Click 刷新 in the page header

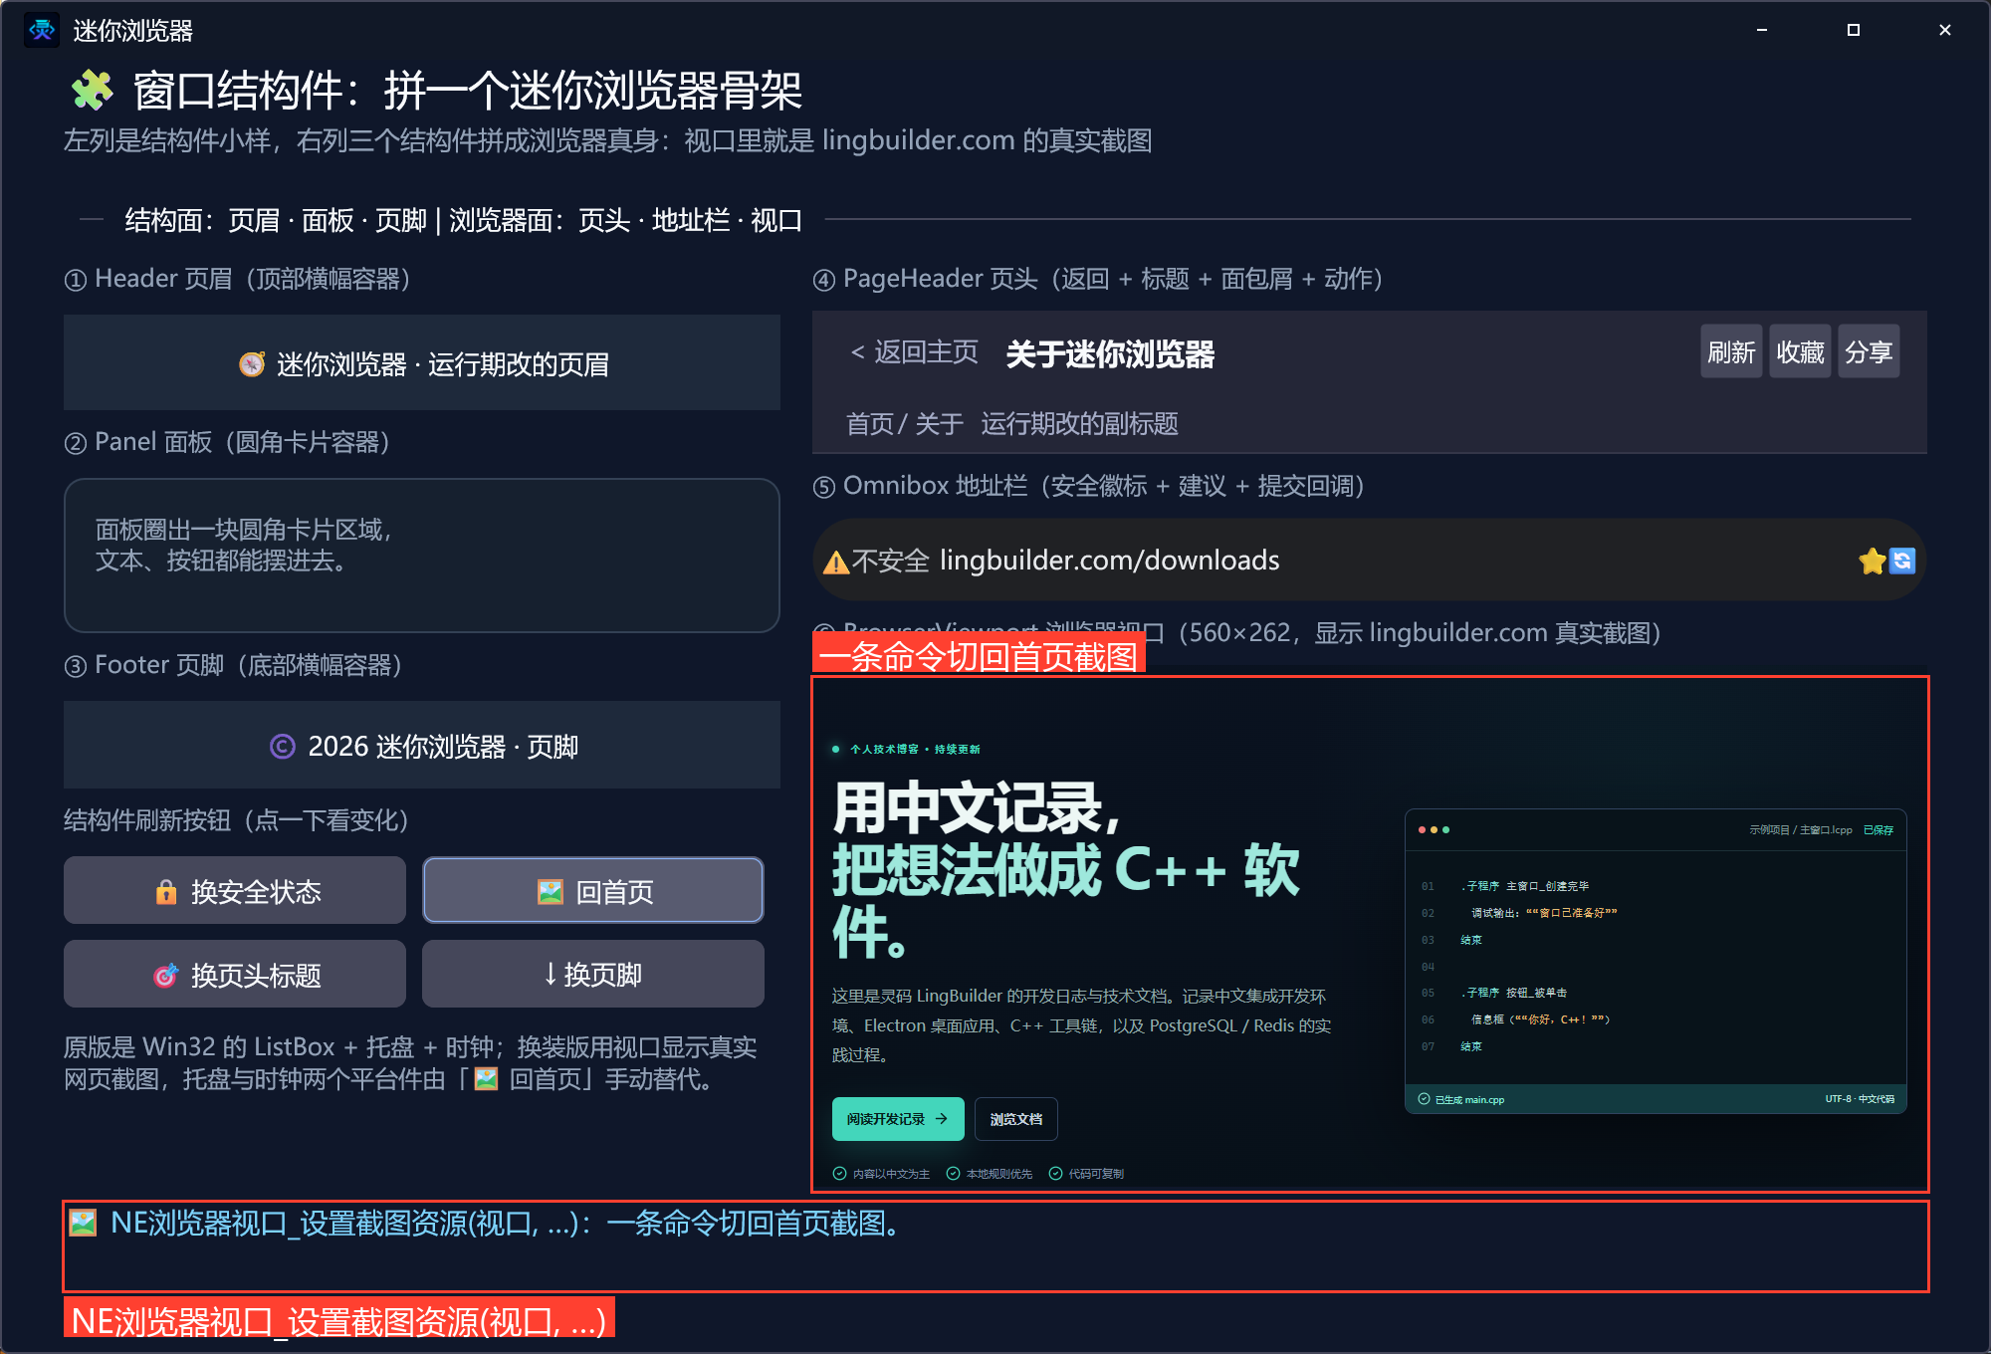click(1731, 351)
